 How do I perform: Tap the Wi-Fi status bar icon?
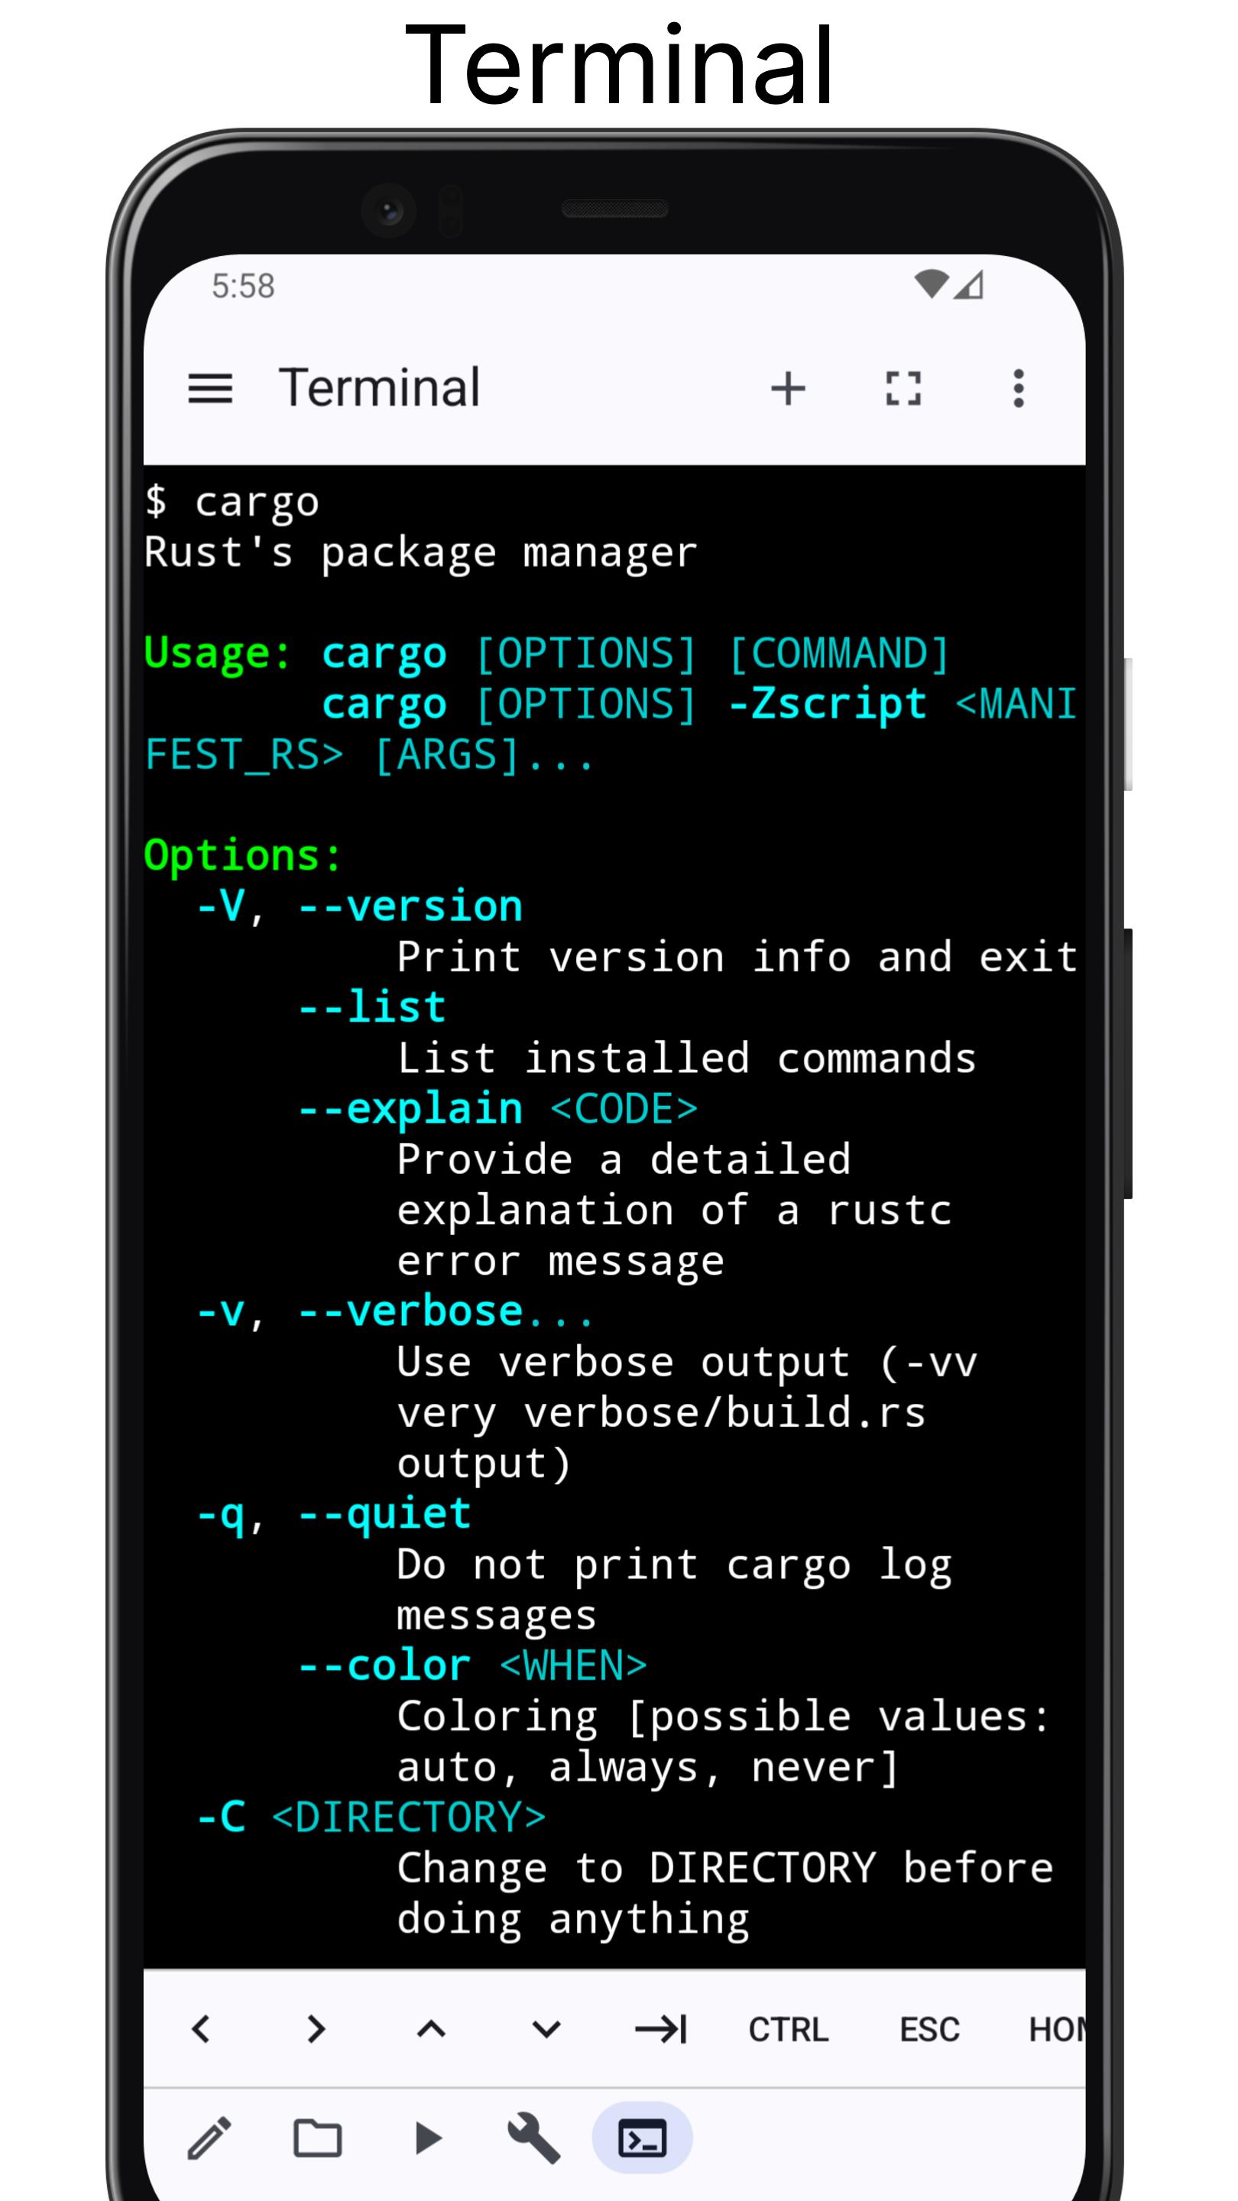932,284
